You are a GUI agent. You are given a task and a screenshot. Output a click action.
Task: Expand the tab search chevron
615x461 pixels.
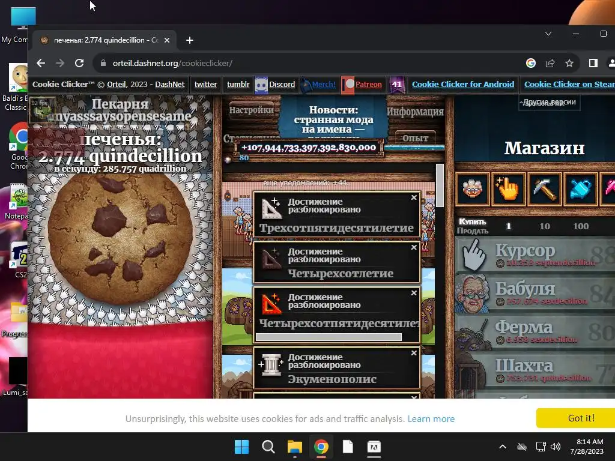coord(548,34)
